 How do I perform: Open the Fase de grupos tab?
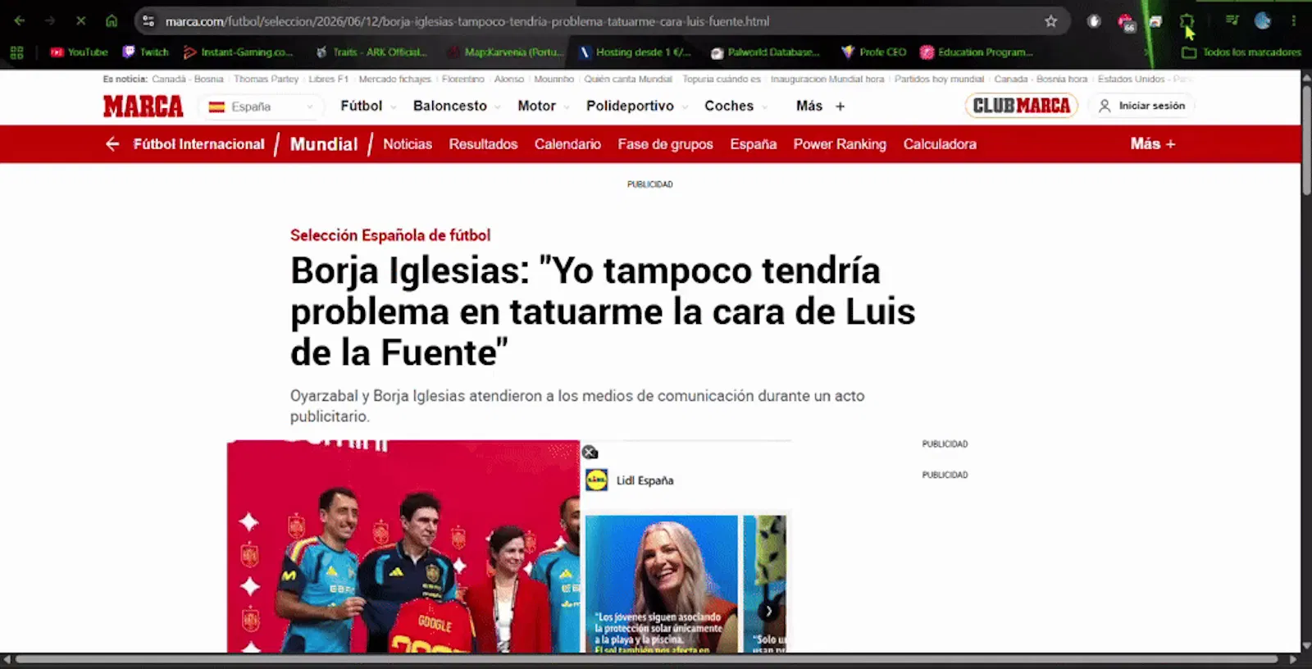[665, 144]
